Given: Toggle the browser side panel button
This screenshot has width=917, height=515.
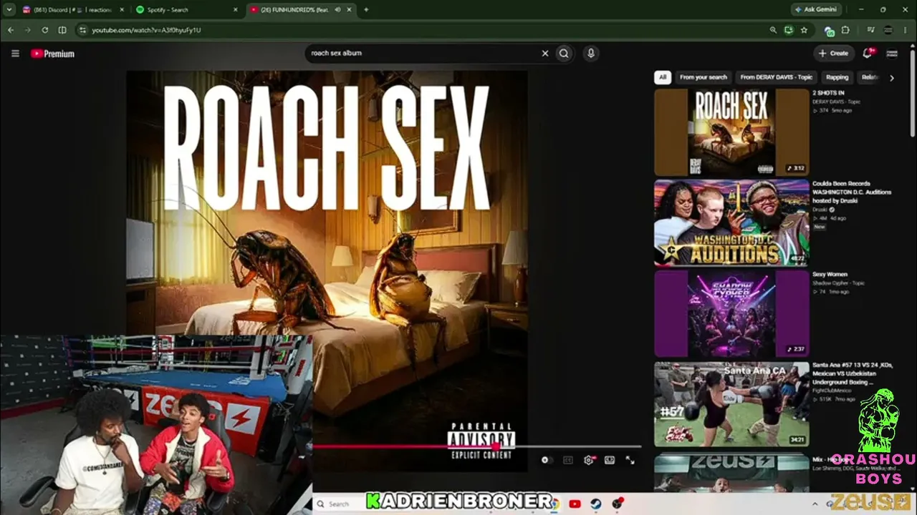Looking at the screenshot, I should click(62, 30).
